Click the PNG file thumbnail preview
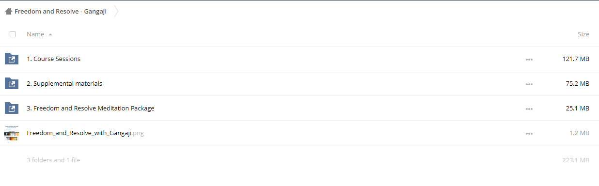Image resolution: width=599 pixels, height=186 pixels. (x=12, y=133)
